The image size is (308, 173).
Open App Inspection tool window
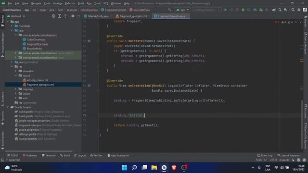coord(118,155)
